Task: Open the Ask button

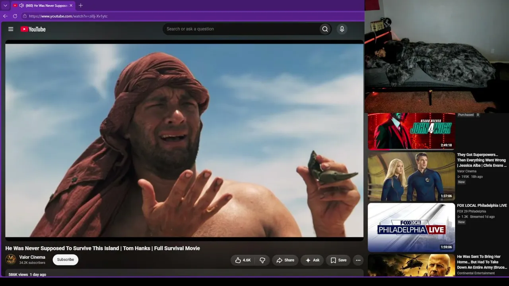Action: pos(312,260)
